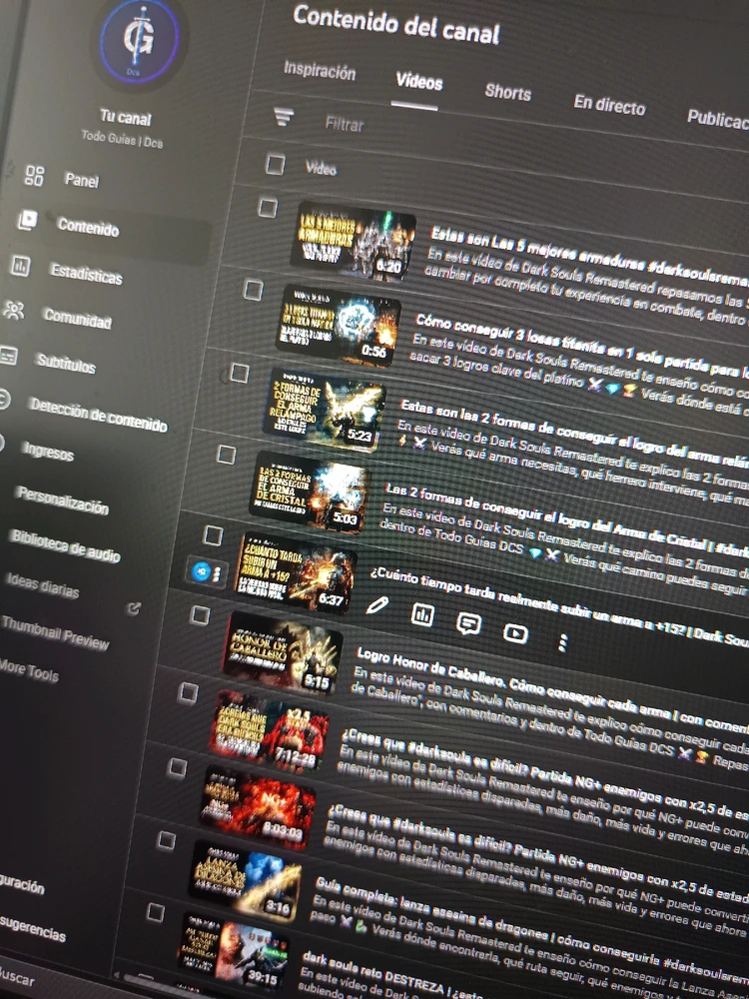This screenshot has height=999, width=749.
Task: Open thumbnail of 'Las 5 mejores armaduras' video
Action: (354, 241)
